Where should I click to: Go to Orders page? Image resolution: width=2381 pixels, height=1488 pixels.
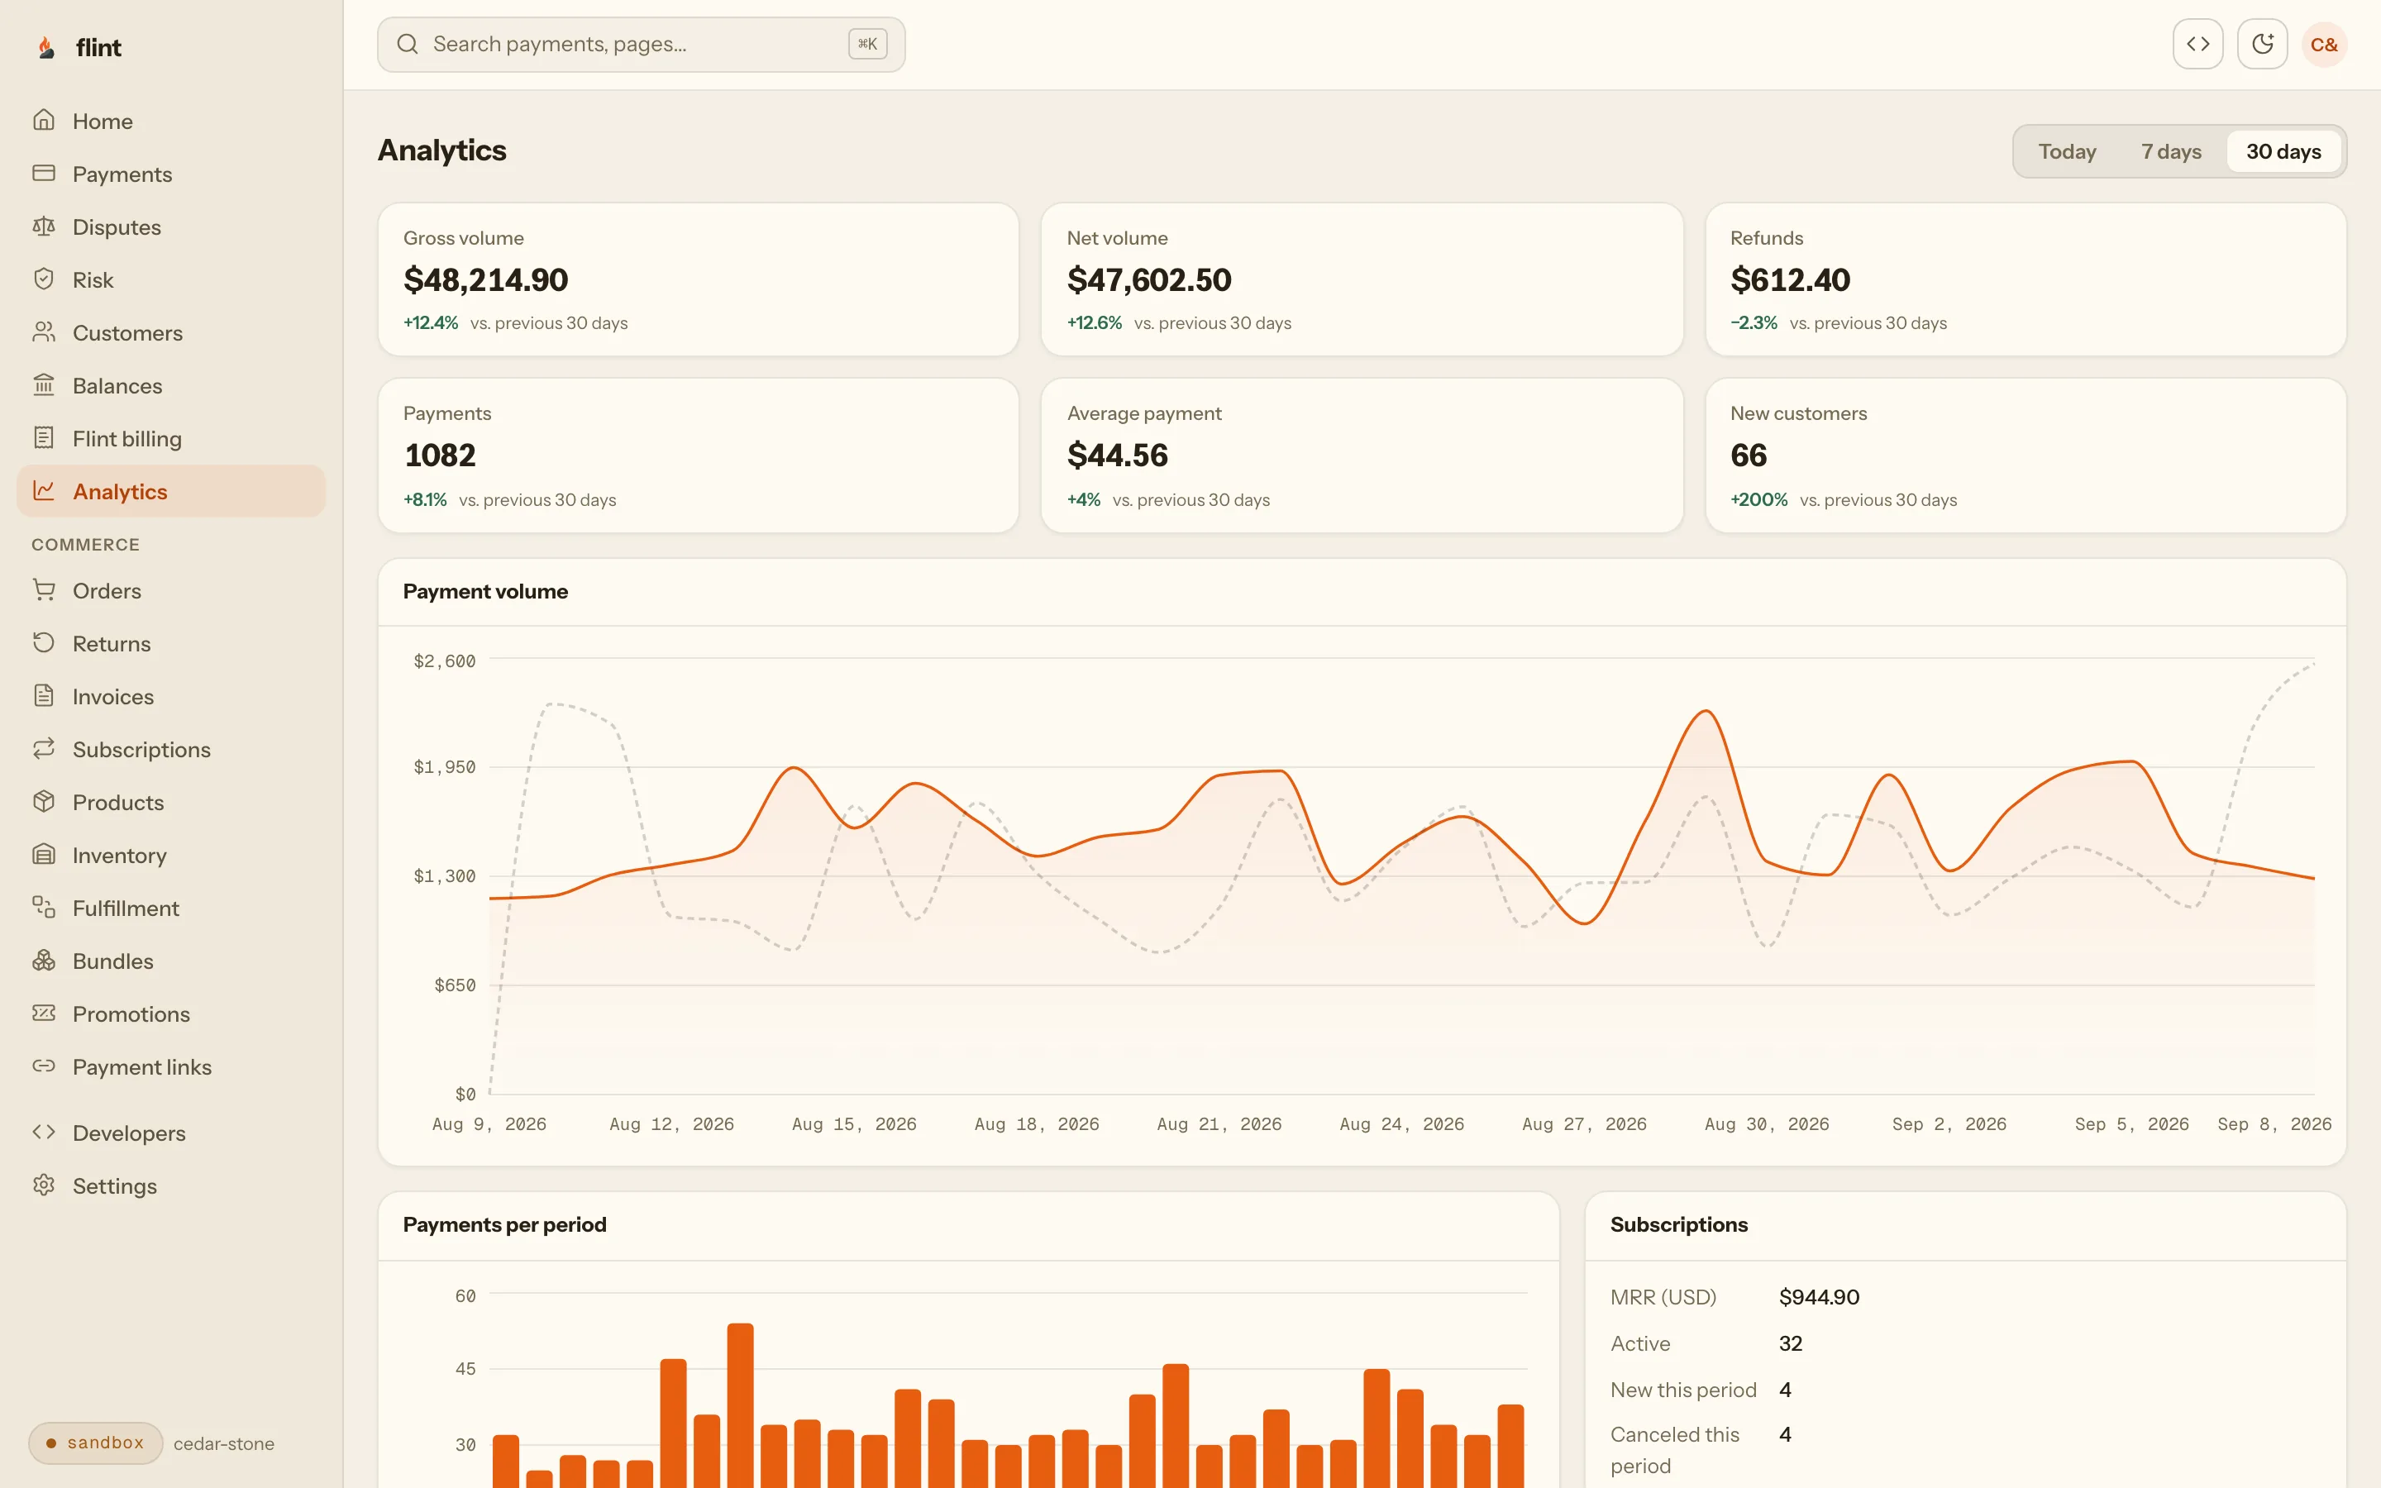[171, 590]
